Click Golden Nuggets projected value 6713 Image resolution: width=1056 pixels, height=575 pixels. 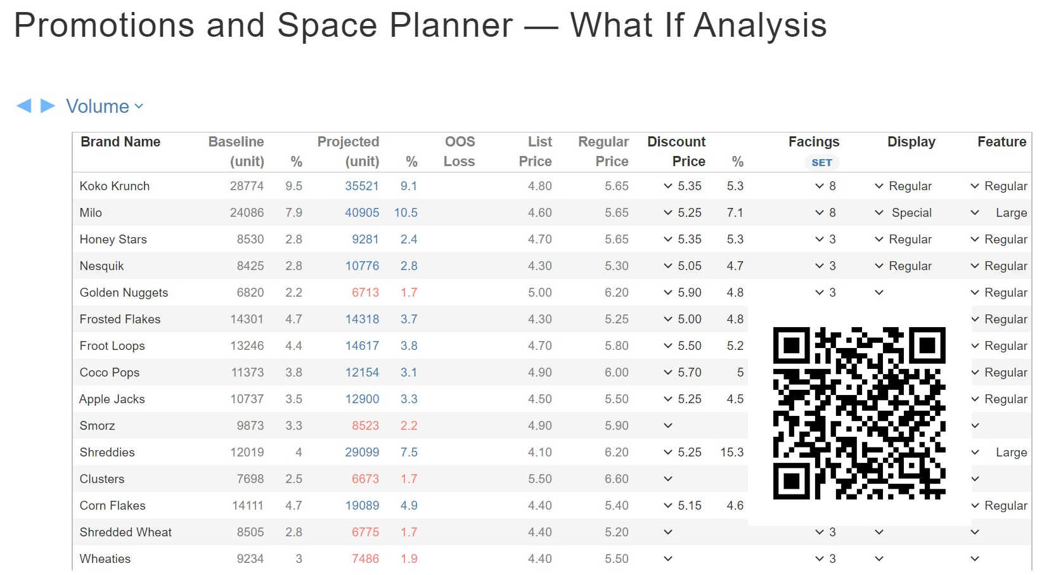(365, 292)
